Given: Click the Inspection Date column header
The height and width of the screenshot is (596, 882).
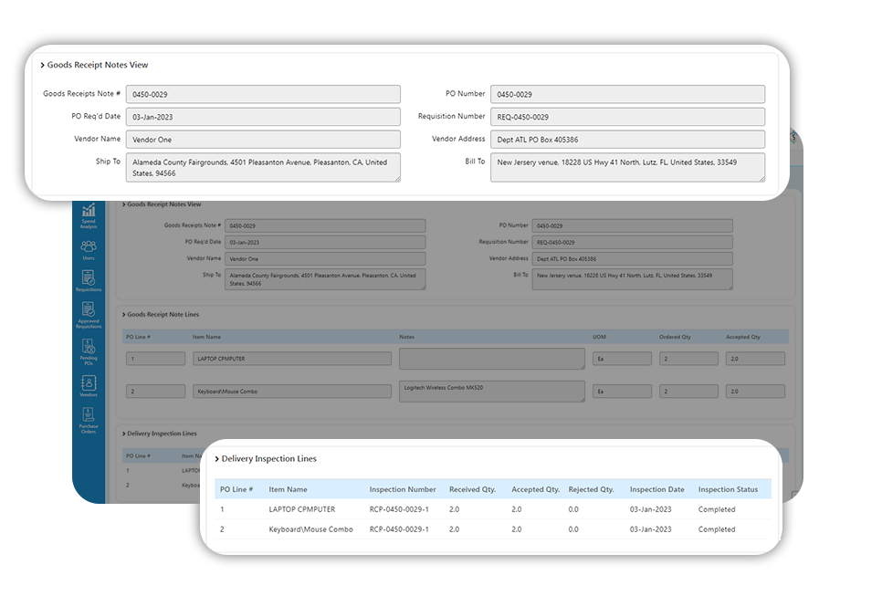Looking at the screenshot, I should click(655, 489).
